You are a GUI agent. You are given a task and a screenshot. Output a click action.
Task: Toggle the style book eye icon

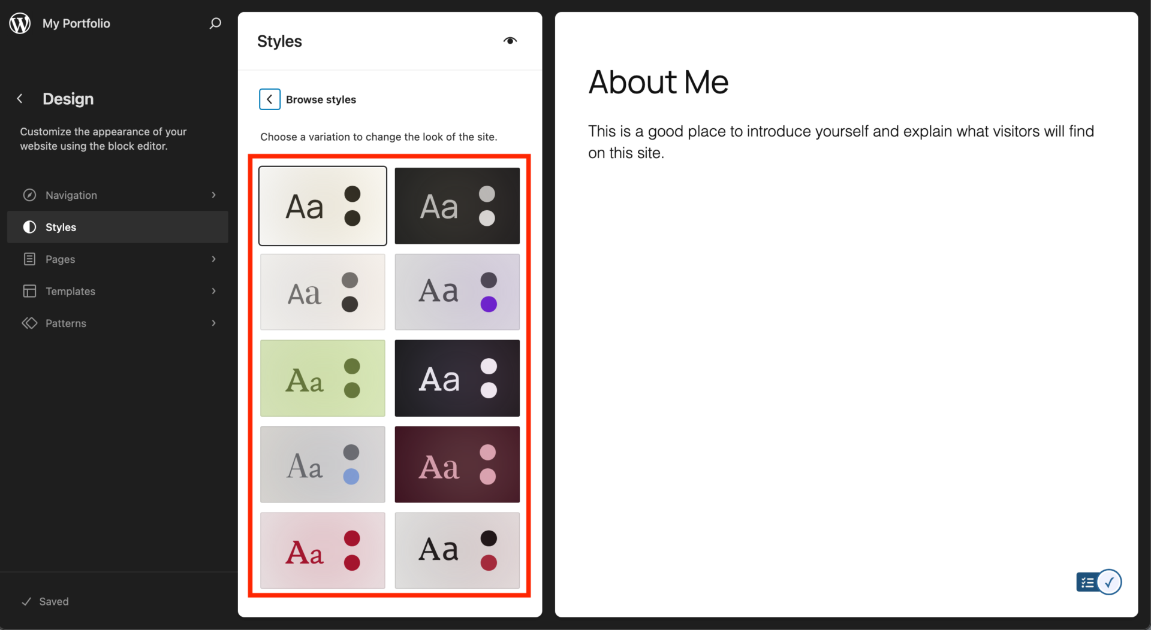pos(510,41)
